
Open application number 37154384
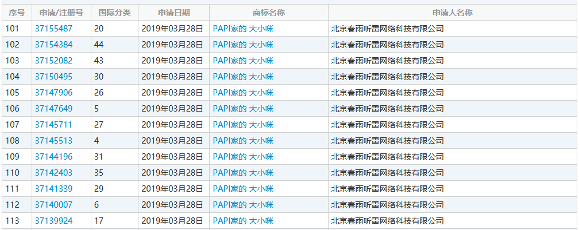pos(53,45)
